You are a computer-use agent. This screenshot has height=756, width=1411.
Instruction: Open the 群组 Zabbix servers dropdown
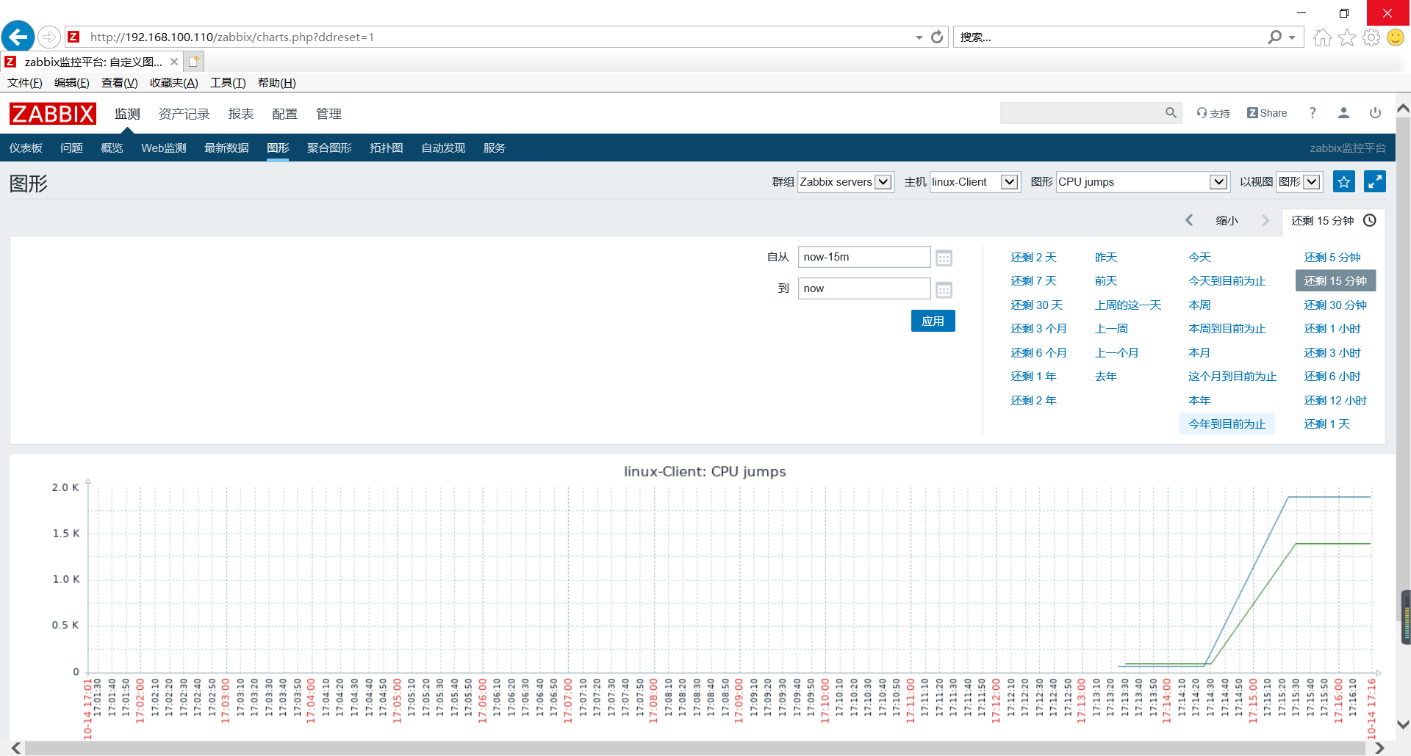click(845, 182)
